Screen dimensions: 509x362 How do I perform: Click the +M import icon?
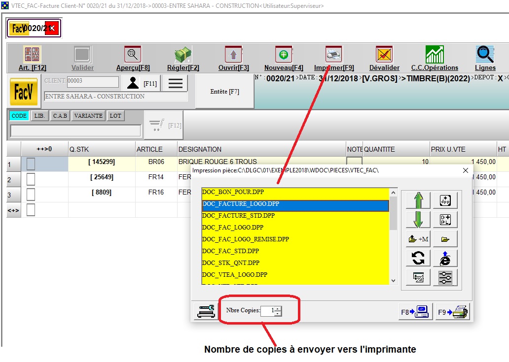click(x=418, y=239)
